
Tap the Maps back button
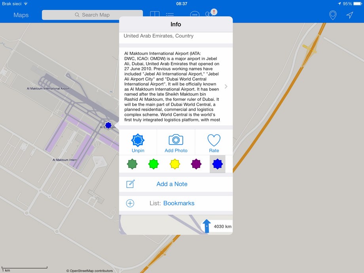click(x=21, y=15)
